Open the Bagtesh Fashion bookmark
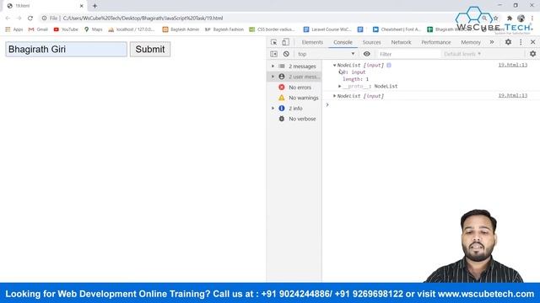The image size is (540, 303). pyautogui.click(x=224, y=29)
